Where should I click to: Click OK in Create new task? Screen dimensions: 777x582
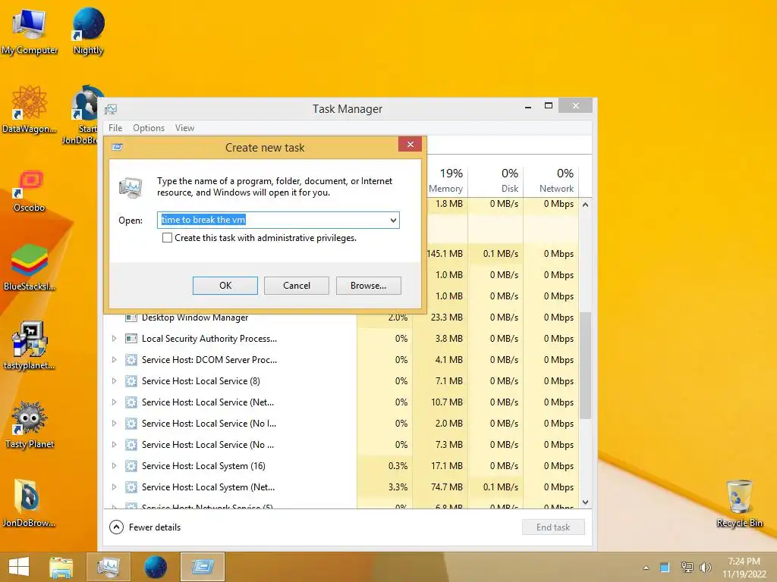[x=225, y=286]
